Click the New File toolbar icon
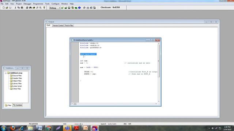Image resolution: width=234 pixels, height=131 pixels. [4, 8]
